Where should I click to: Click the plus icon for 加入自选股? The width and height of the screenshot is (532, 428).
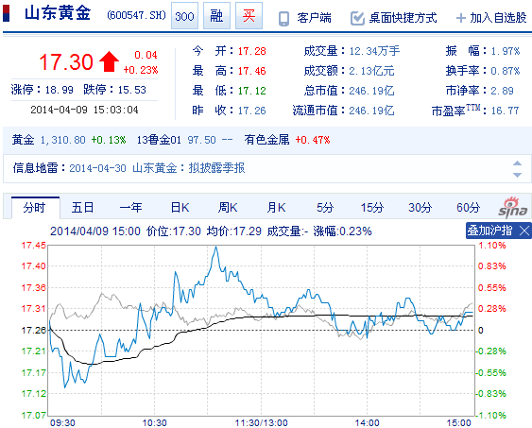[x=461, y=18]
